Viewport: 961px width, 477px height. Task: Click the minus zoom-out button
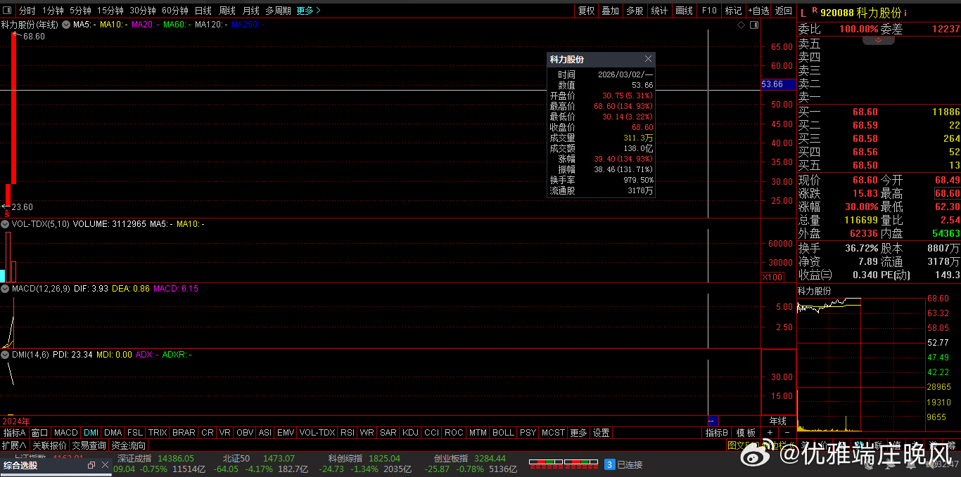pyautogui.click(x=787, y=433)
